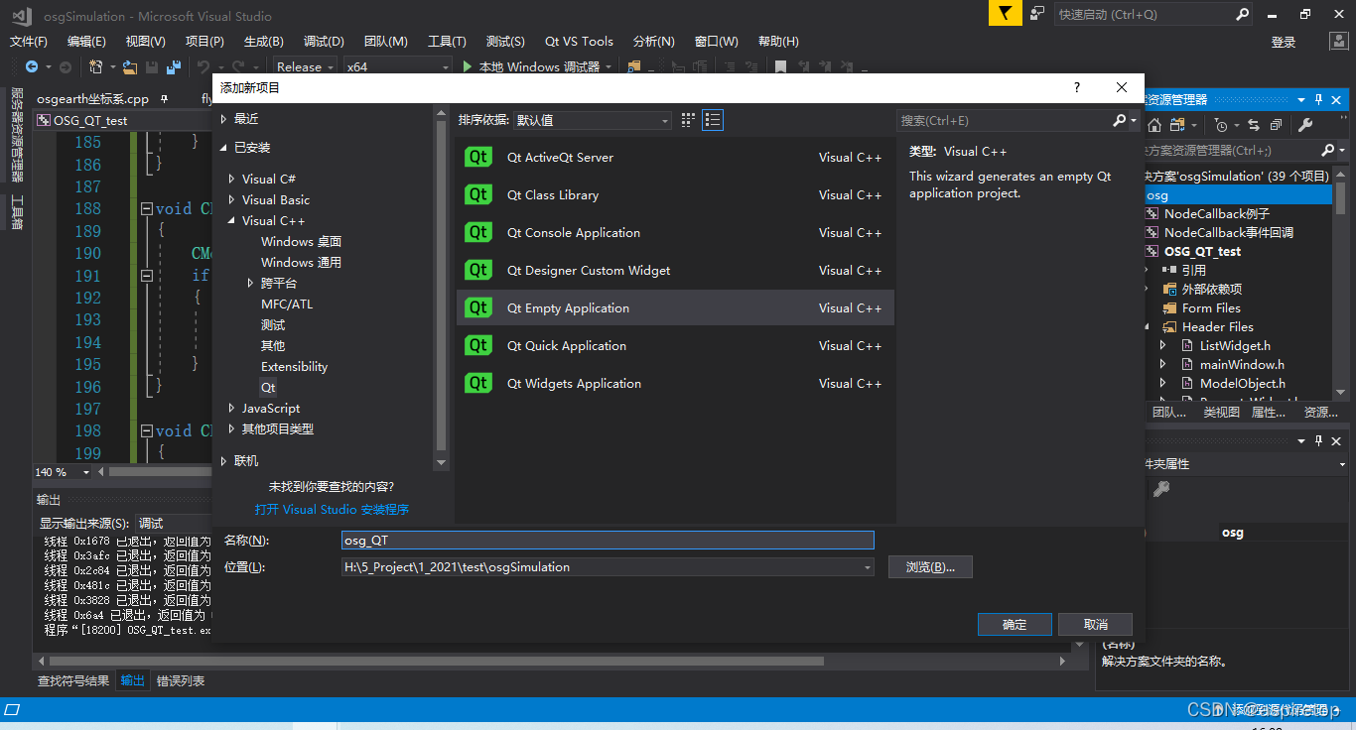Image resolution: width=1356 pixels, height=730 pixels.
Task: Click template search input field
Action: [1003, 120]
